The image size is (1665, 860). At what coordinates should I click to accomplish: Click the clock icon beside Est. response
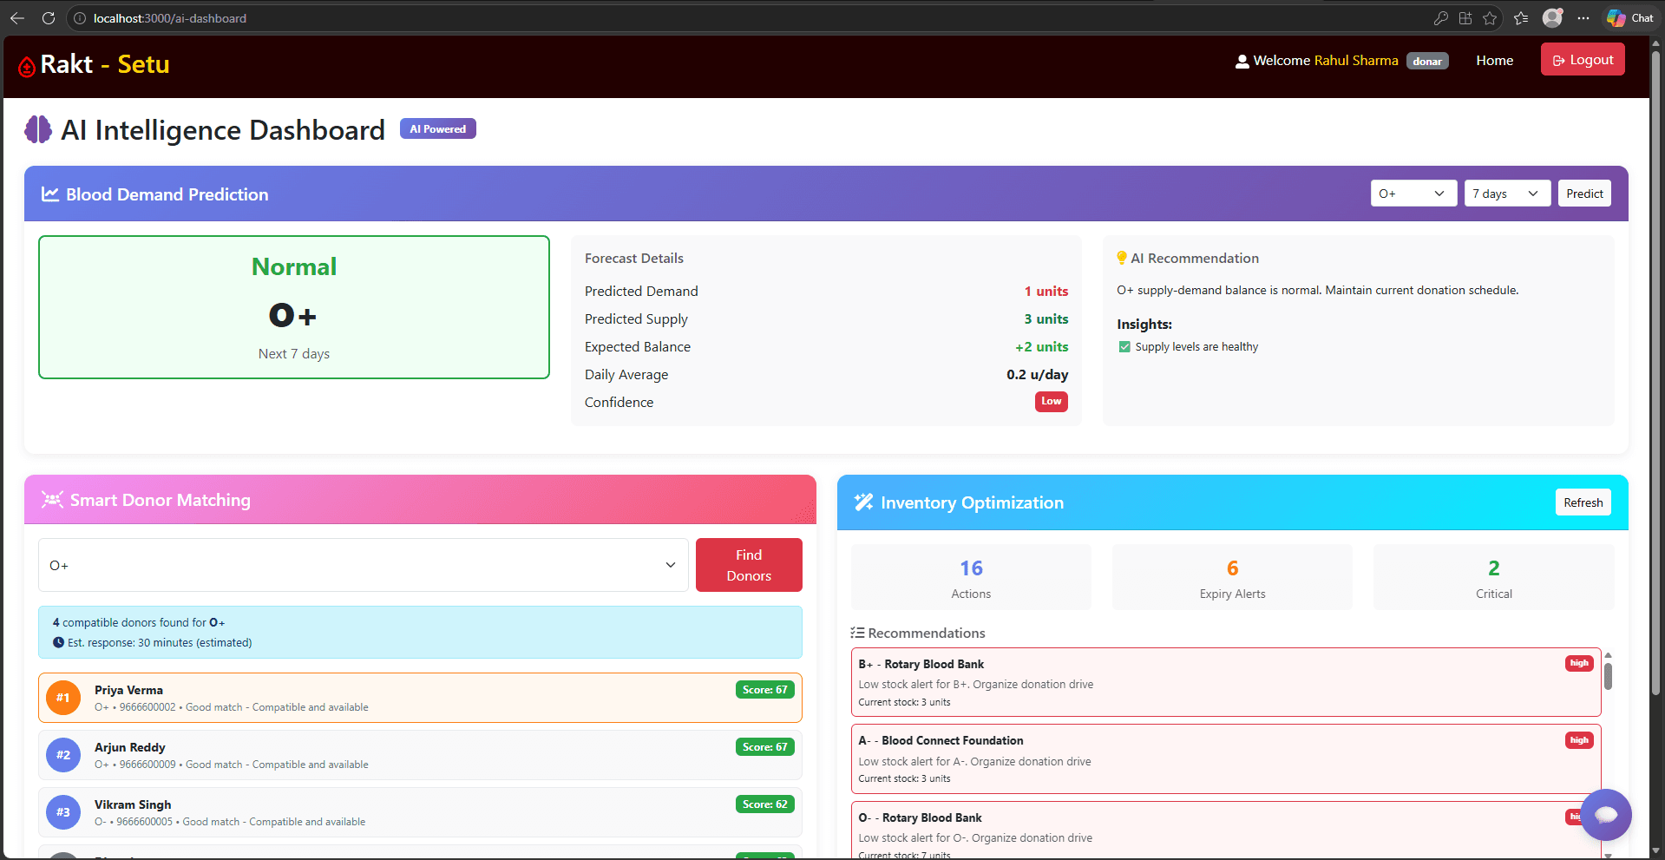pos(58,643)
